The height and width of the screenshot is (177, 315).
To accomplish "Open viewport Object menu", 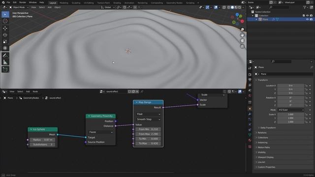I will [x=57, y=7].
